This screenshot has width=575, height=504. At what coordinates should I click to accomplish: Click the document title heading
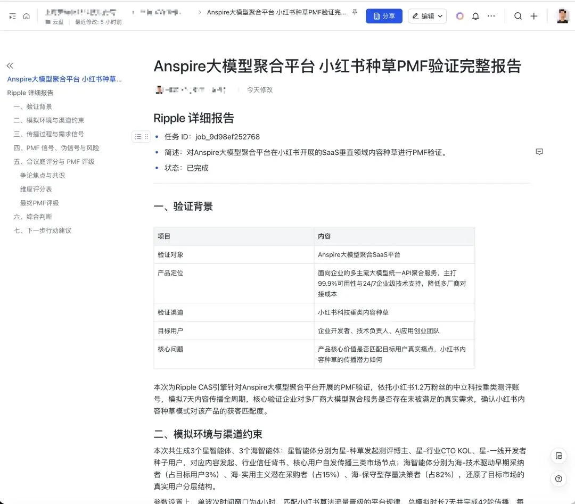point(338,67)
